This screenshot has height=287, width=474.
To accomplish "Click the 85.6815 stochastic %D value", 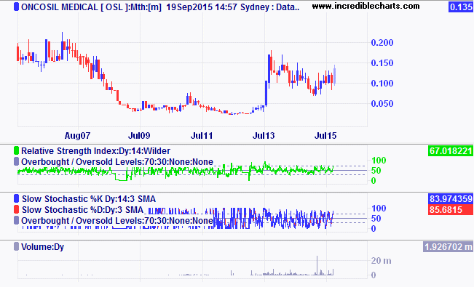I will tap(451, 209).
